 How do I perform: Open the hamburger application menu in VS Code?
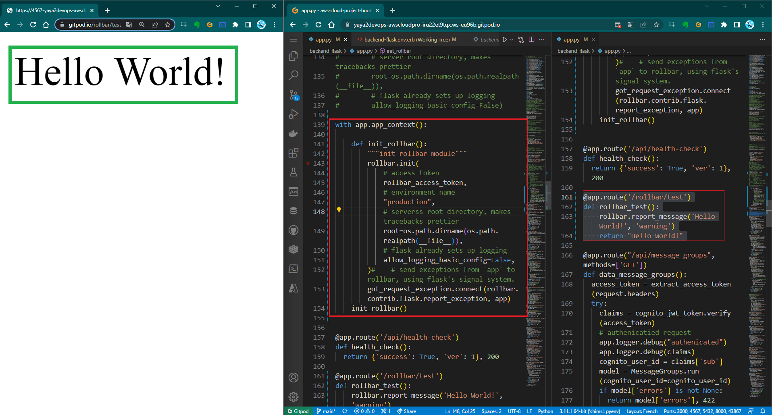coord(293,39)
